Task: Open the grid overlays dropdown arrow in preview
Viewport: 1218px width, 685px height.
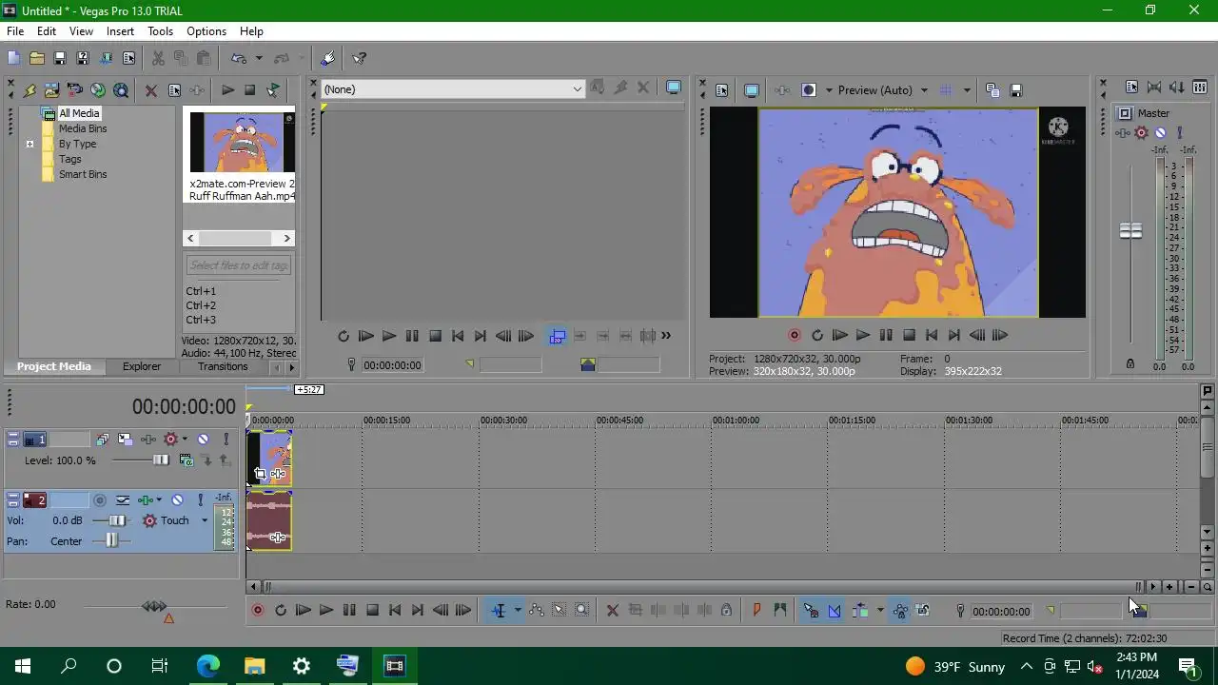Action: [x=967, y=90]
